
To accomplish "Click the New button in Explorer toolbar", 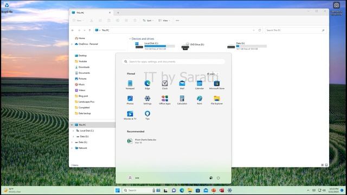I will point(78,21).
